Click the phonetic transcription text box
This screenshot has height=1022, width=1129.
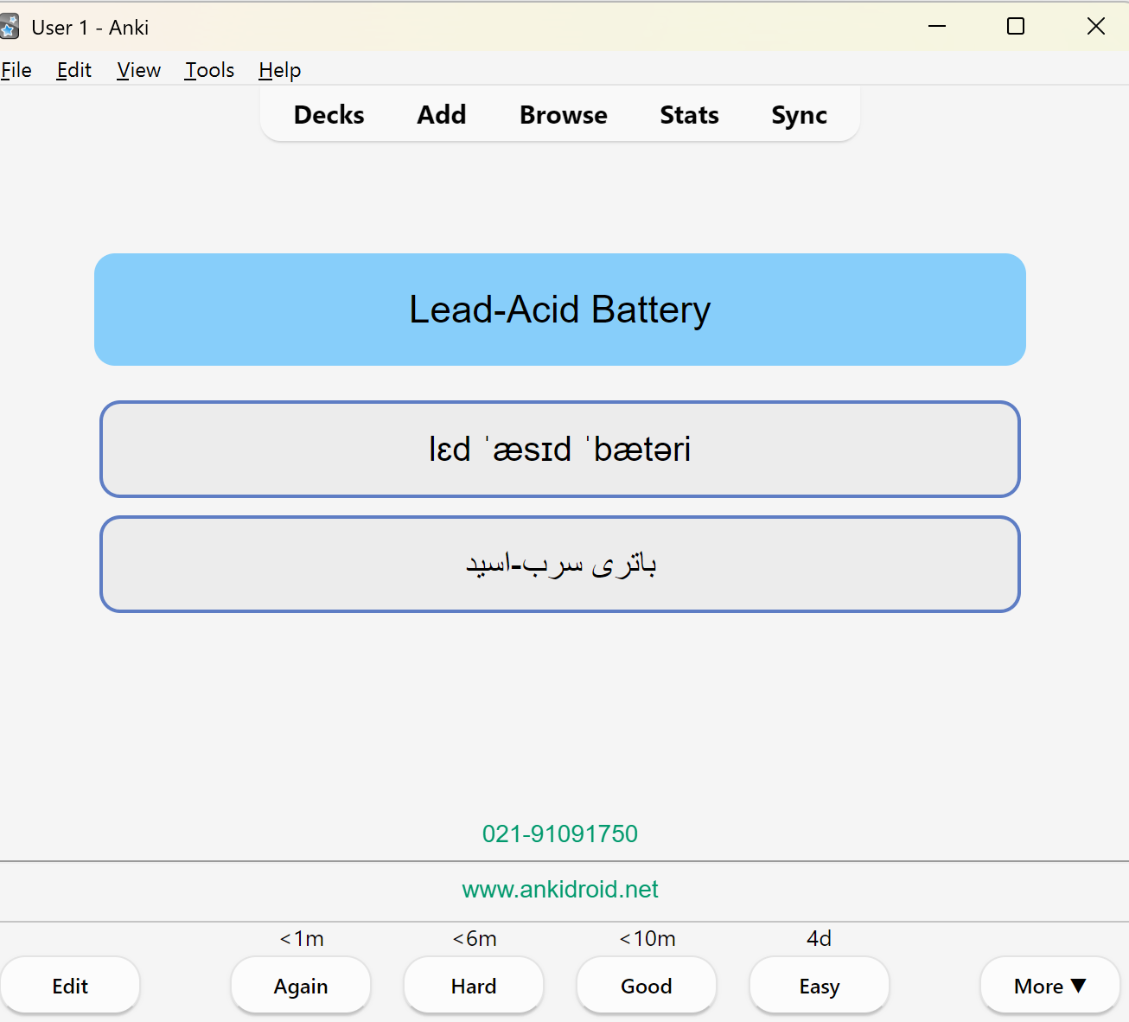pos(560,449)
